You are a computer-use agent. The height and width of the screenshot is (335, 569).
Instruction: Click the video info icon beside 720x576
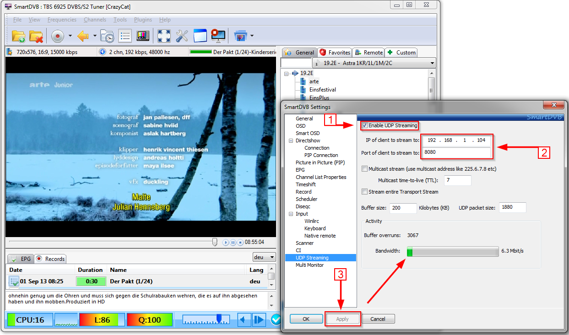coord(10,52)
